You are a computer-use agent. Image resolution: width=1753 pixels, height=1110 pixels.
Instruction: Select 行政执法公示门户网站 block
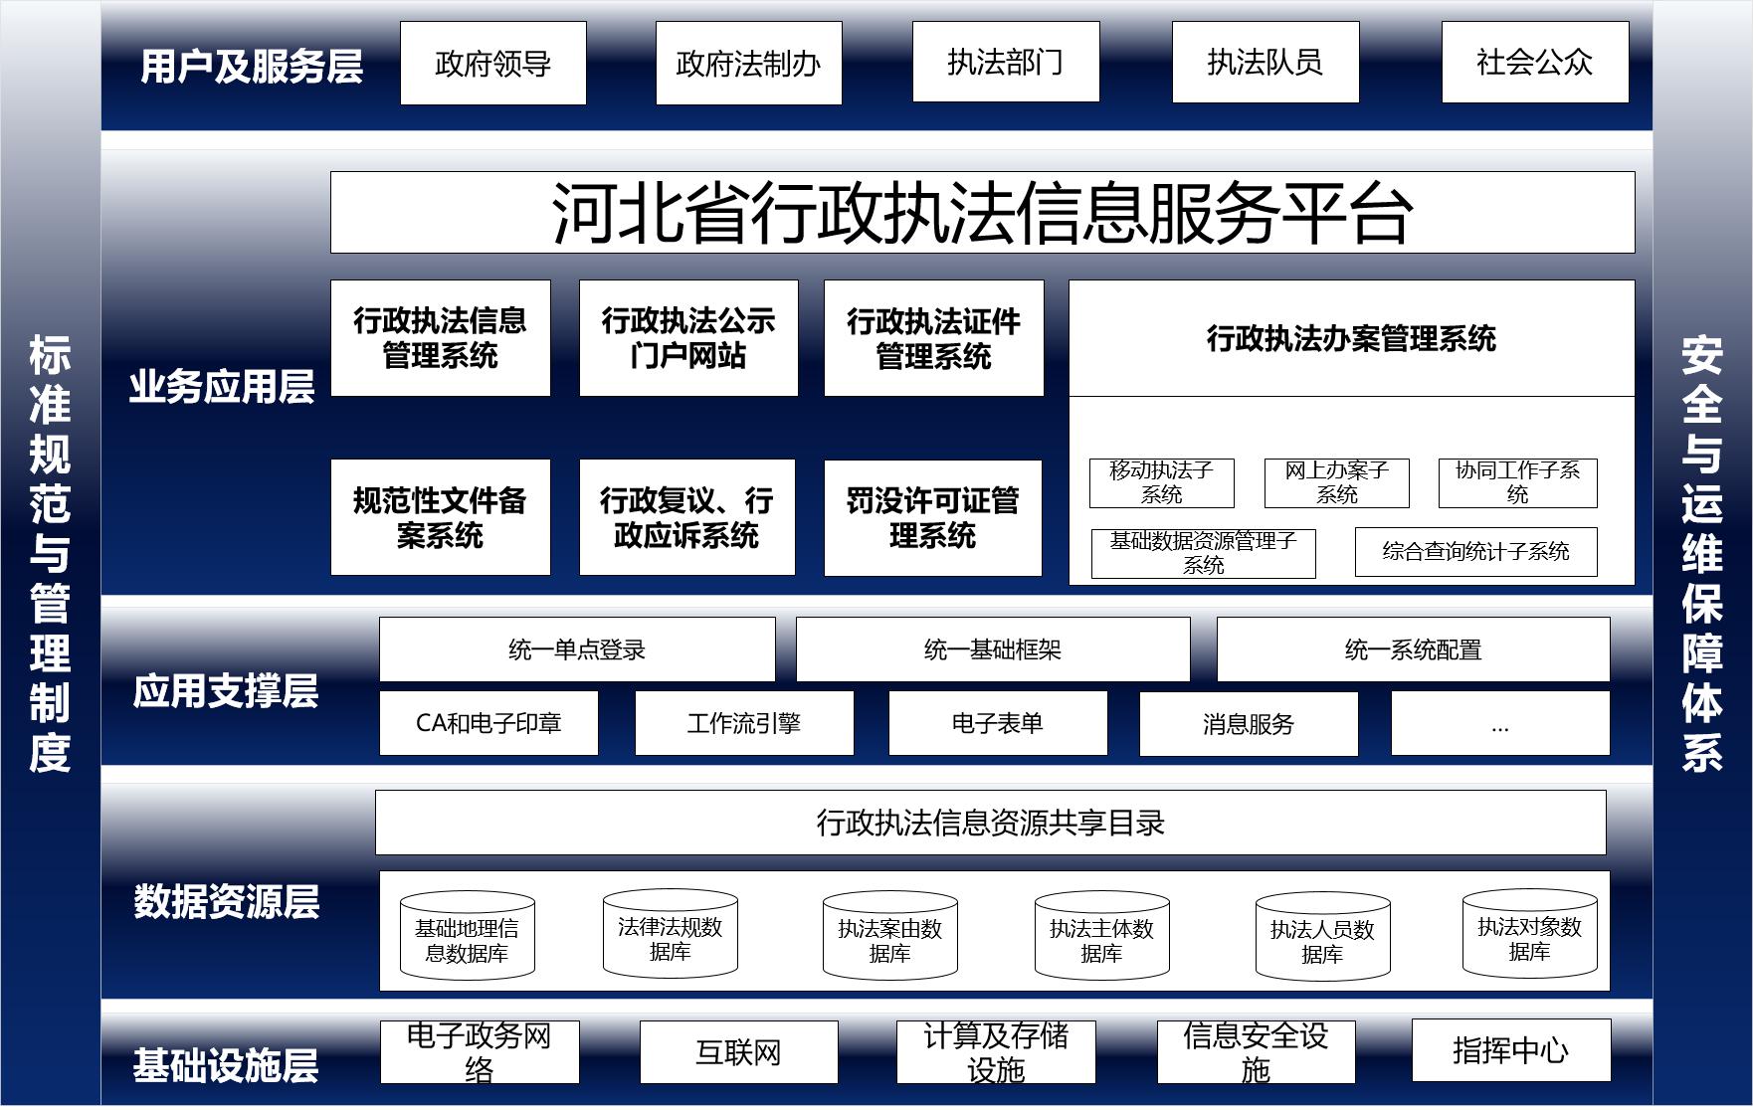tap(687, 338)
